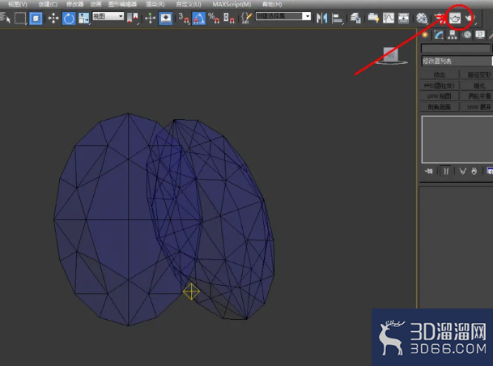Open the 视图 reference coordinate dropdown
Image resolution: width=493 pixels, height=366 pixels.
108,16
